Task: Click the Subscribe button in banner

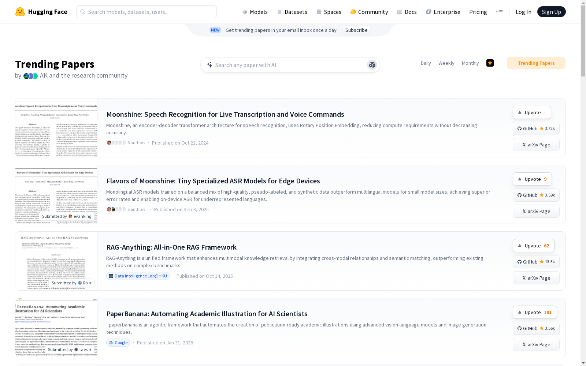Action: pyautogui.click(x=356, y=30)
